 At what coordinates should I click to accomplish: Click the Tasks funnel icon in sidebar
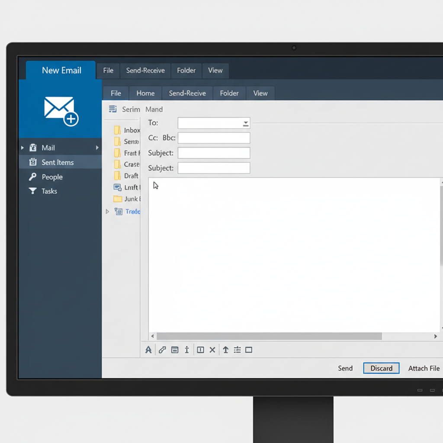[32, 191]
